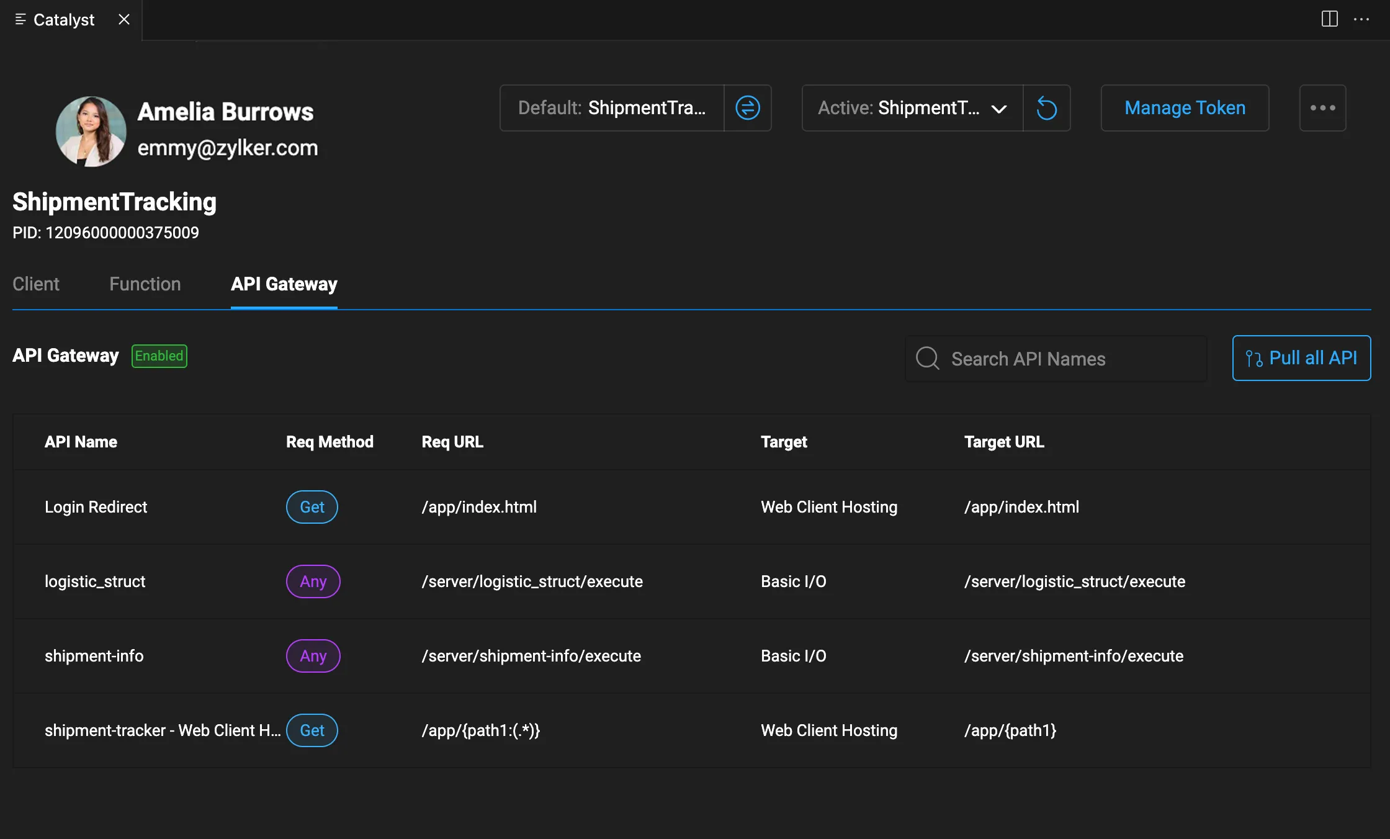
Task: Click the Get badge for Login Redirect
Action: tap(312, 507)
